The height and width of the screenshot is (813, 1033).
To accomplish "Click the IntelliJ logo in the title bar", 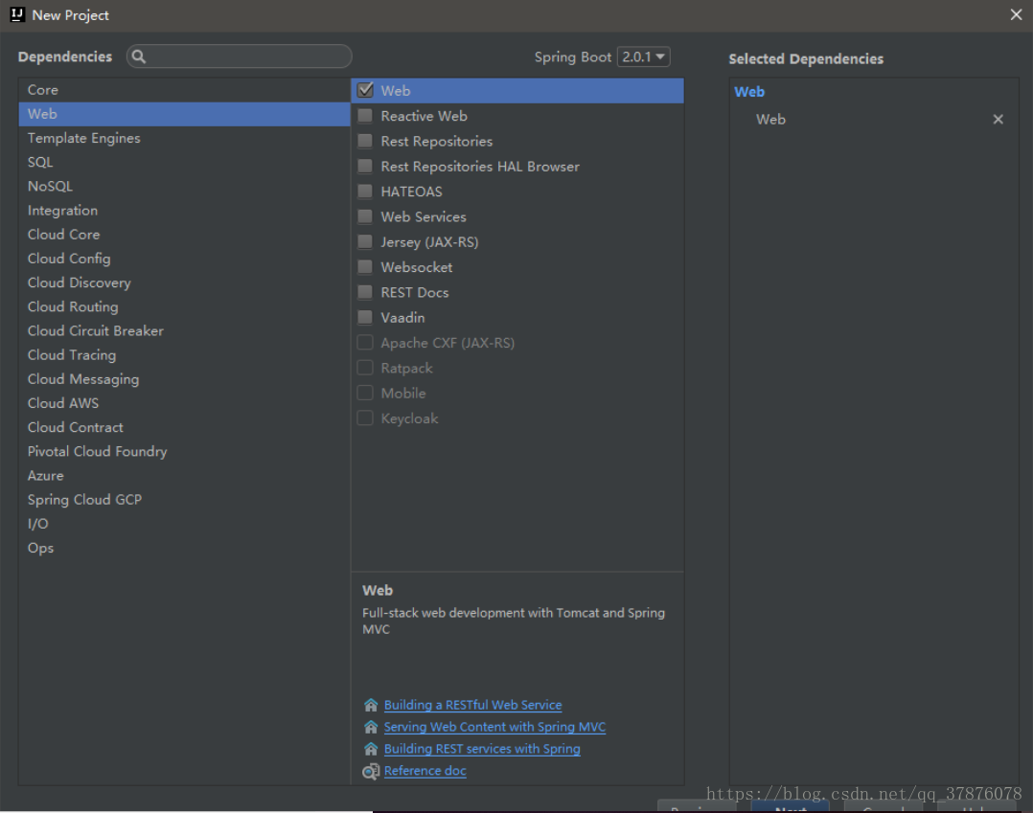I will pos(17,14).
